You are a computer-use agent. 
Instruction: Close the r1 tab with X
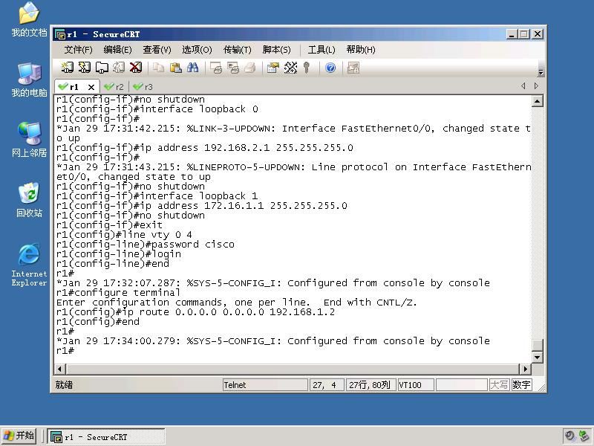tap(91, 87)
